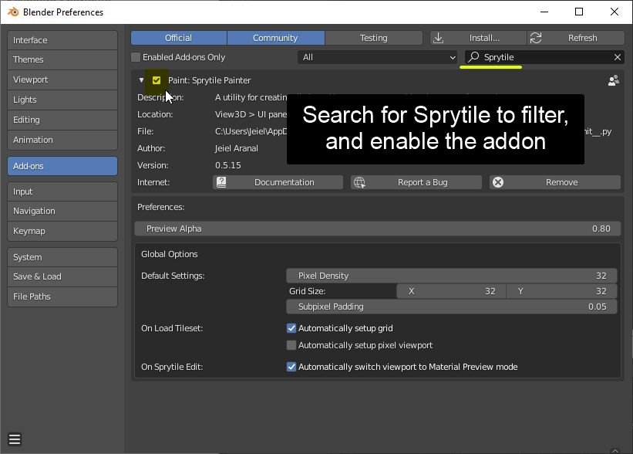Disable the Sprytile Painter addon checkbox
633x454 pixels.
[x=157, y=80]
